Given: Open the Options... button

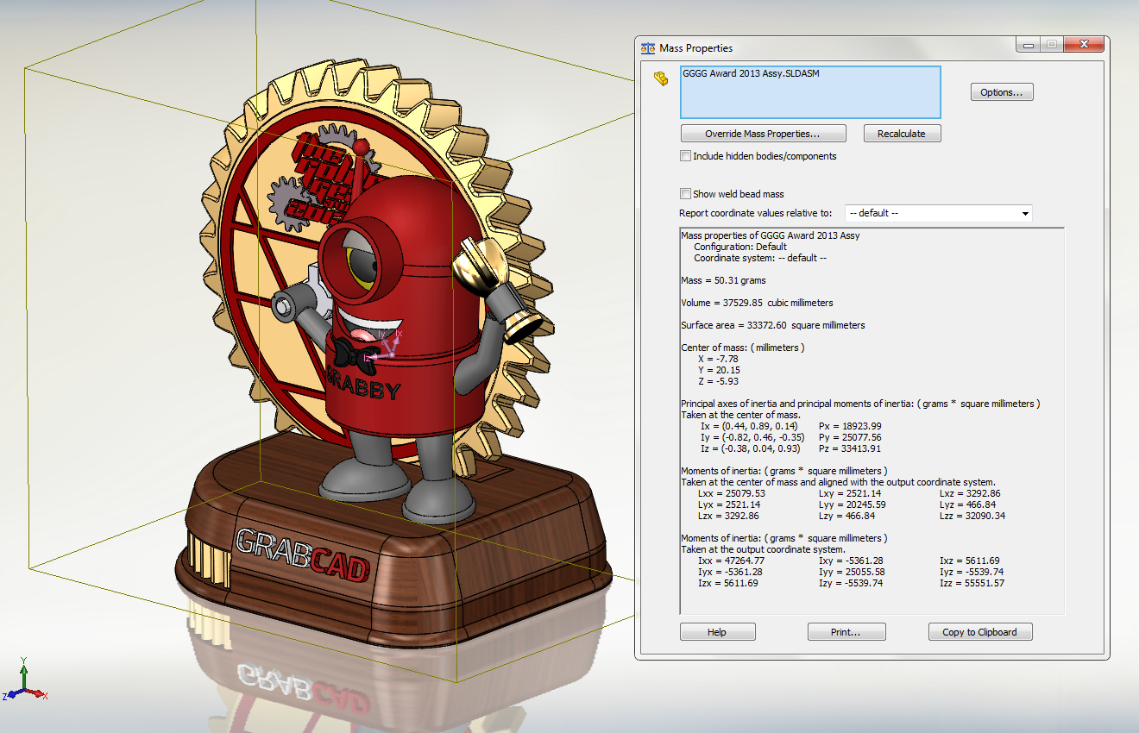Looking at the screenshot, I should 1002,92.
